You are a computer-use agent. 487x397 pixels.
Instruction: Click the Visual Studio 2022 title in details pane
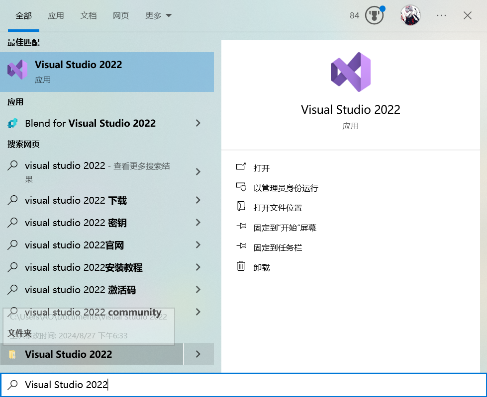point(351,109)
